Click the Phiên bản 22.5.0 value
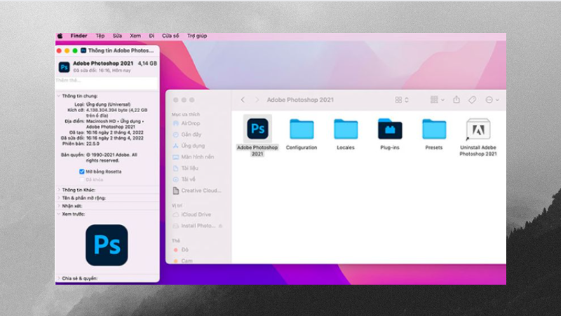This screenshot has height=316, width=561. coord(93,144)
